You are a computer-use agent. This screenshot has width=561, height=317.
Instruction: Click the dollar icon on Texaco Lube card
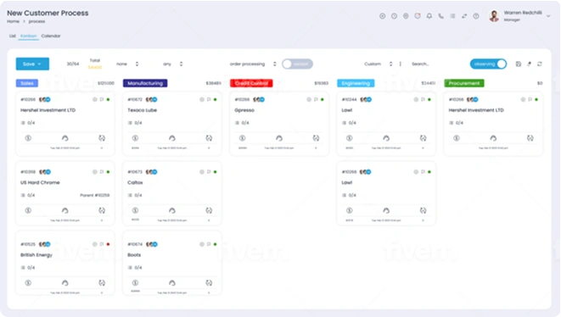point(135,138)
